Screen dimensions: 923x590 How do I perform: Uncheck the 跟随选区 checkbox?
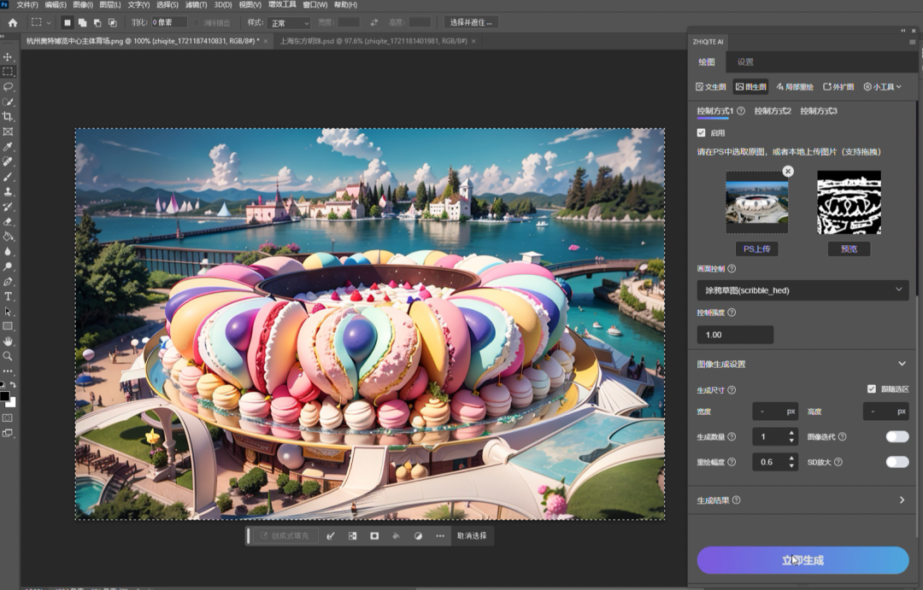point(871,389)
